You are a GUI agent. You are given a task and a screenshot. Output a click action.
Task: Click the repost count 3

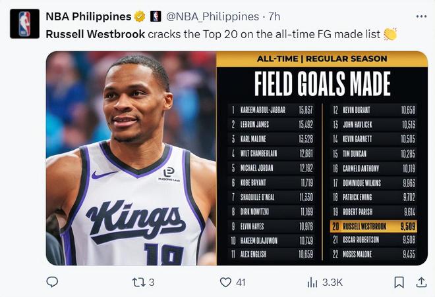click(152, 282)
